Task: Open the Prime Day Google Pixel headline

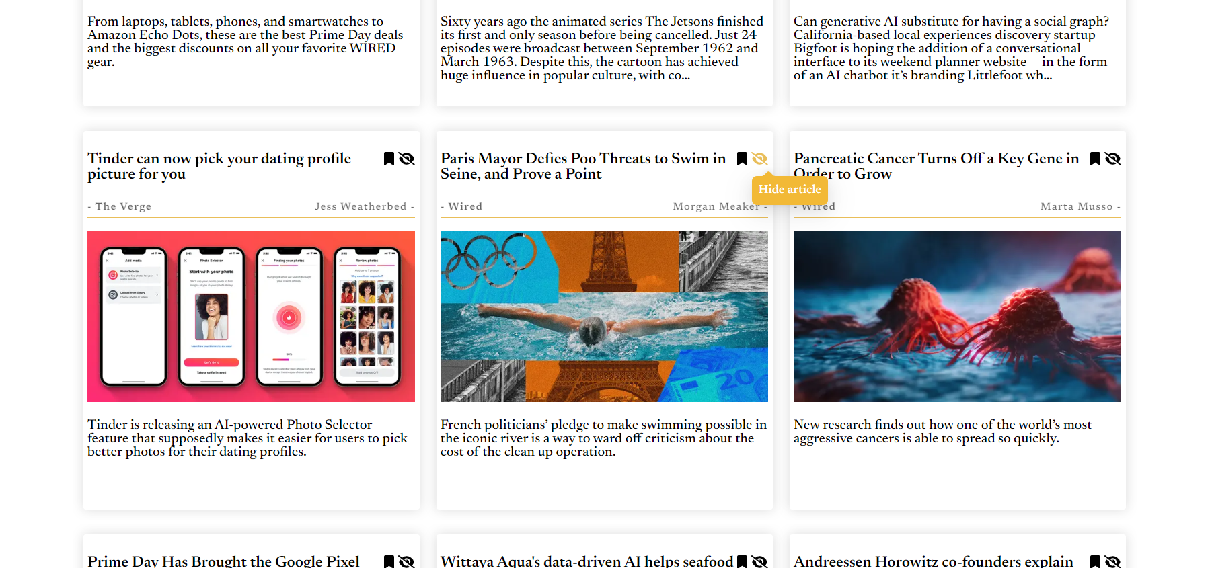Action: coord(223,561)
